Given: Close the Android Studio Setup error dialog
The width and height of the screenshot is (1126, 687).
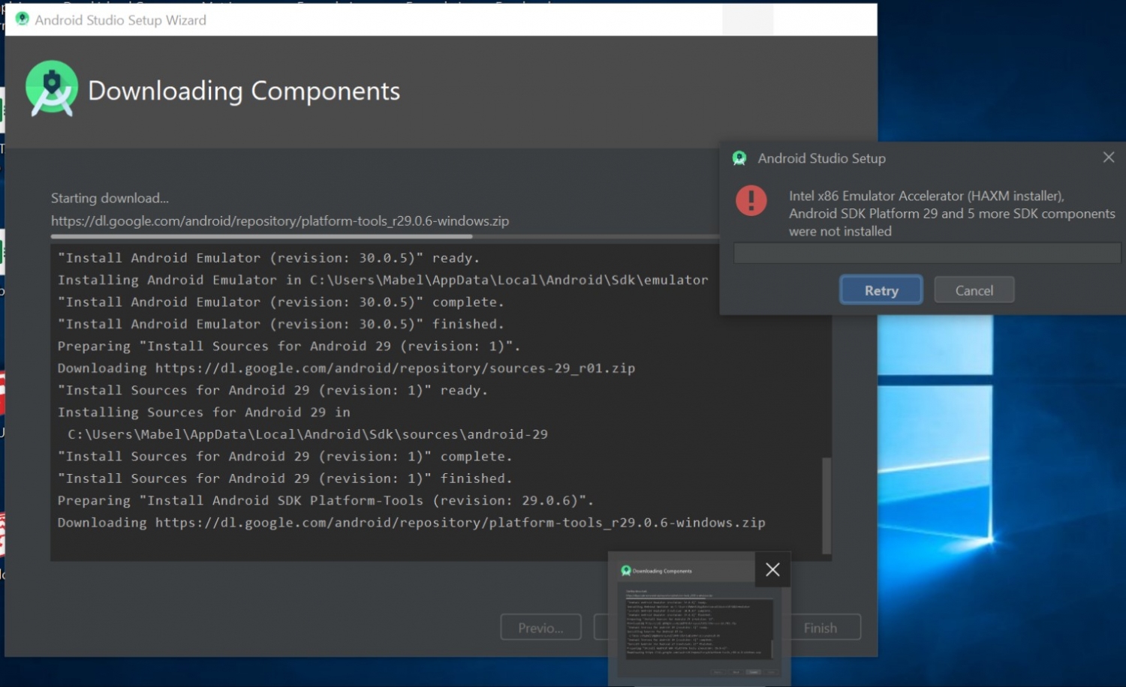Looking at the screenshot, I should click(x=1109, y=157).
